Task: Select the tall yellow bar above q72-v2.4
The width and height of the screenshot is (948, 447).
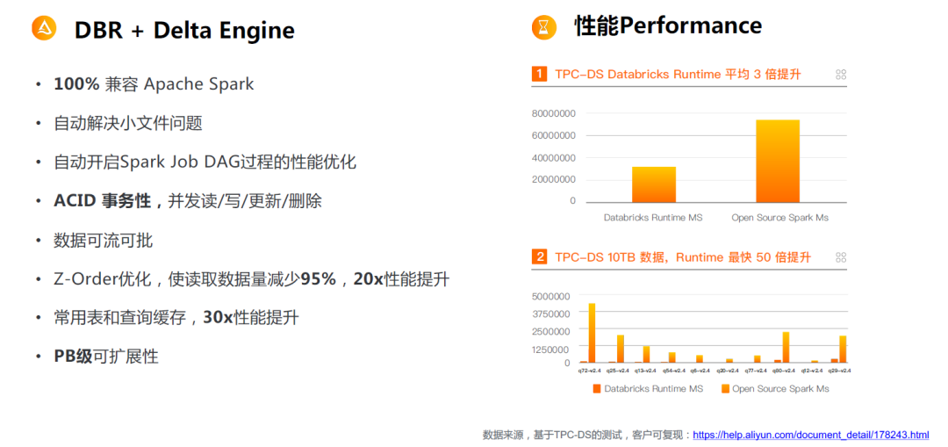Action: click(x=592, y=333)
